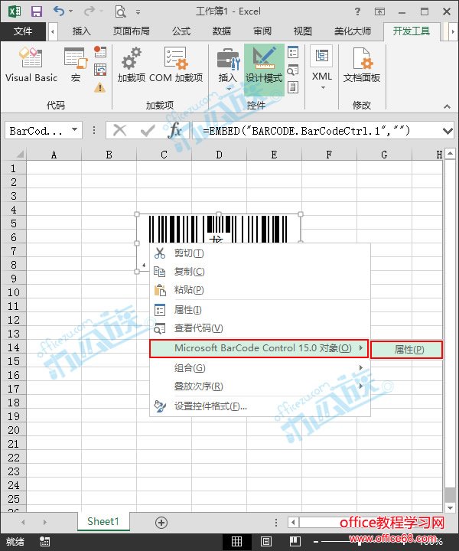Click the Use Relative References icon
This screenshot has width=459, height=551.
(100, 70)
